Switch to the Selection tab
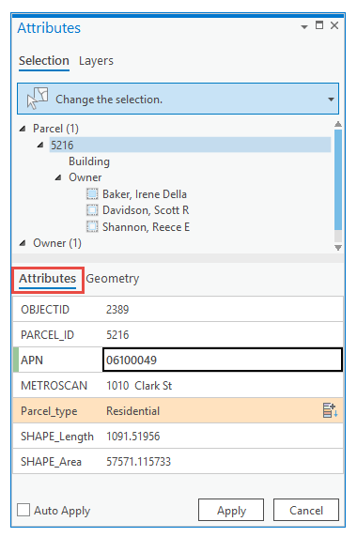 pos(44,61)
